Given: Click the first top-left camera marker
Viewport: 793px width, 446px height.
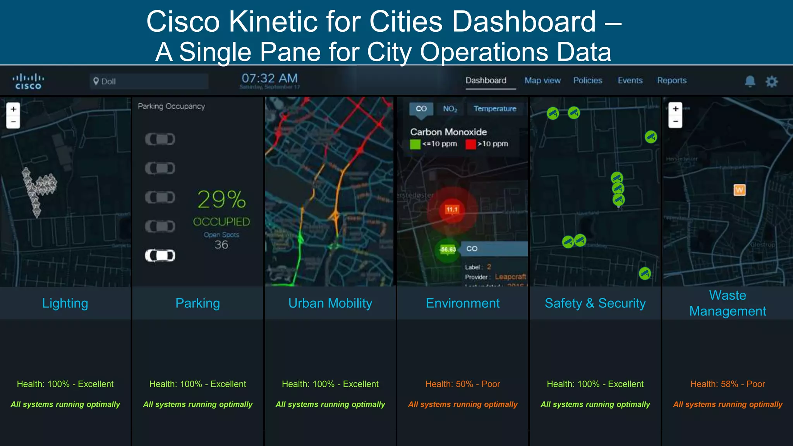Looking at the screenshot, I should pos(553,113).
